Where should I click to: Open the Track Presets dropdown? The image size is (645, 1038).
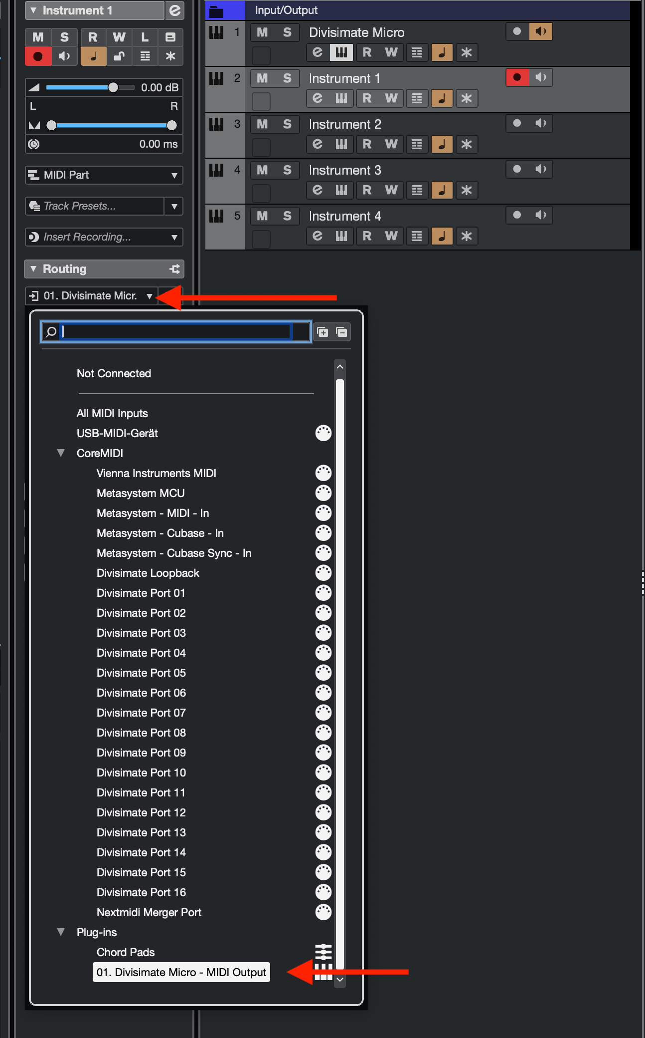coord(174,206)
